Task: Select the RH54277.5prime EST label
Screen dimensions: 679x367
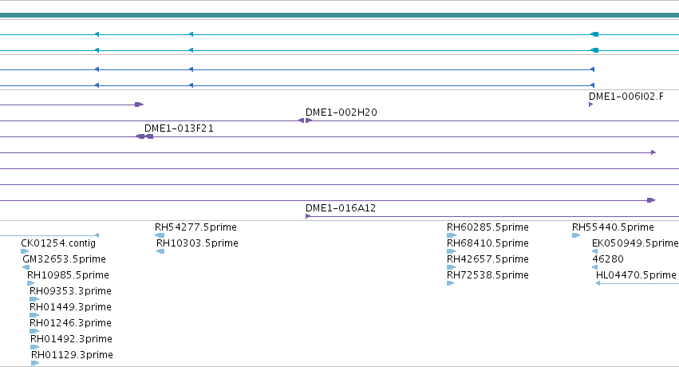Action: coord(195,227)
